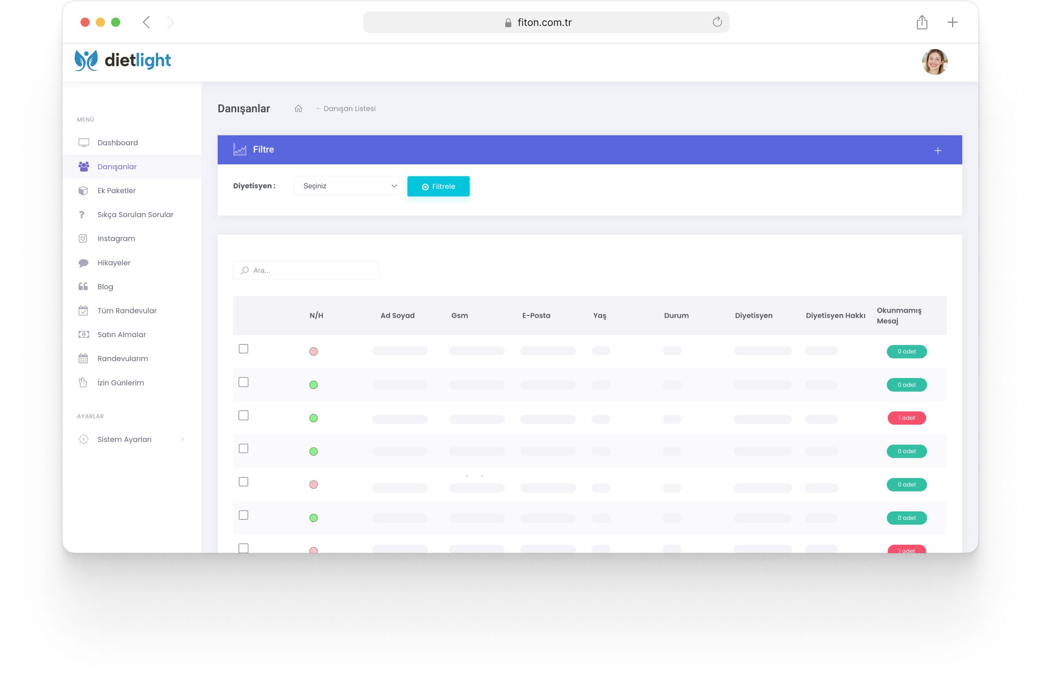Screen dimensions: 1040x691
Task: Click first row 0 adet badge
Action: [907, 351]
